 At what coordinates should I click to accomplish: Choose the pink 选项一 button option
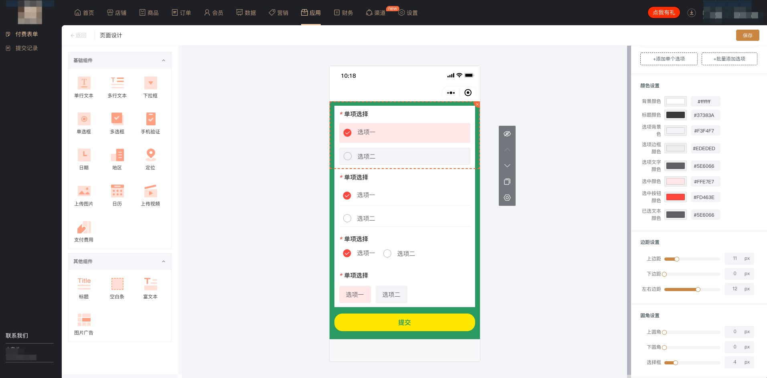point(355,294)
